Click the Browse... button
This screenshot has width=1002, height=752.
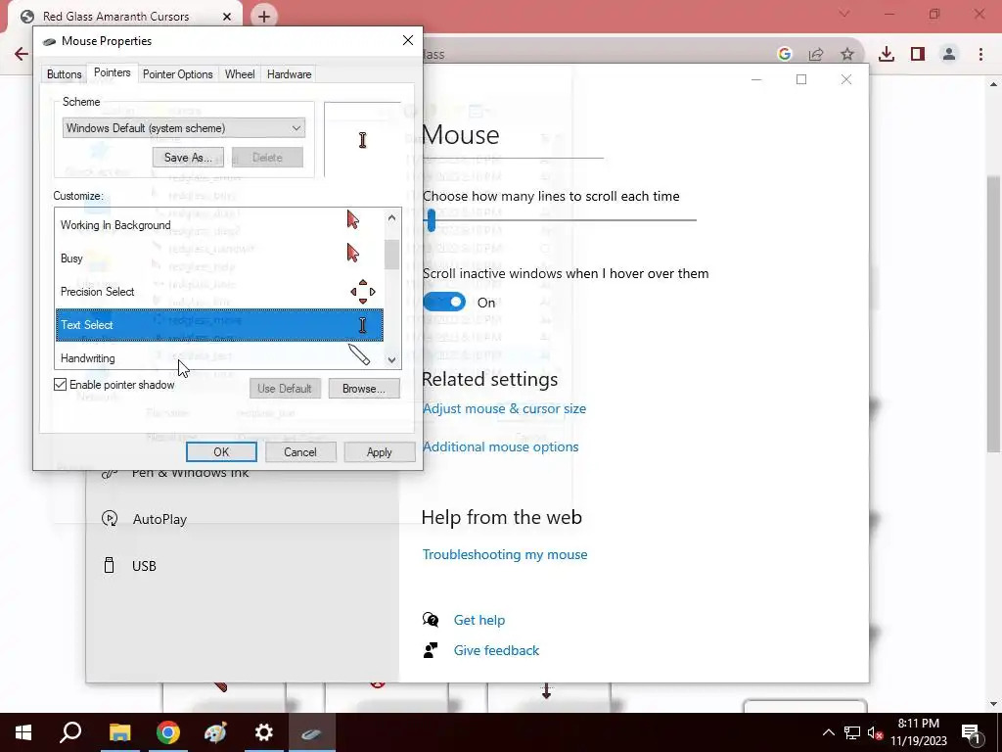(364, 388)
